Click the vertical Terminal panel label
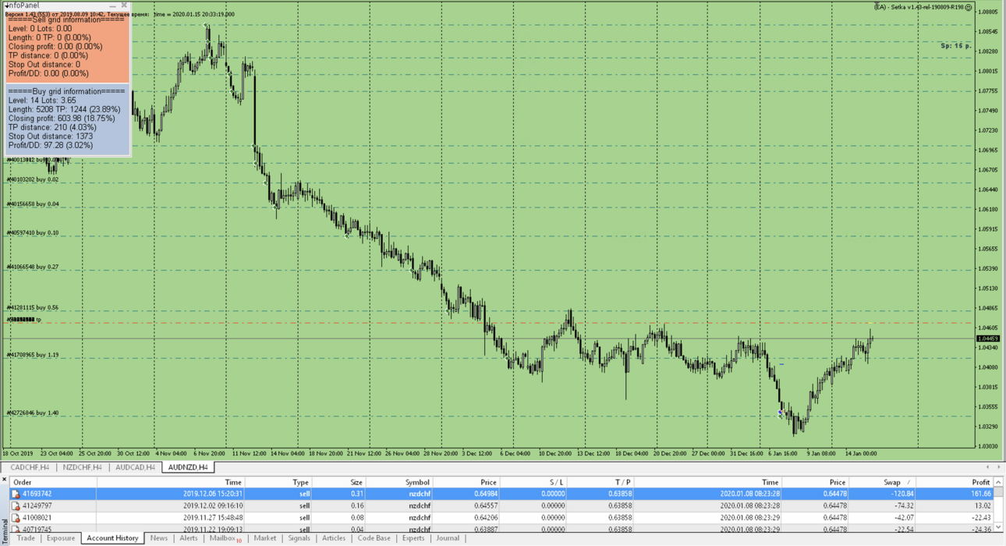Image resolution: width=1006 pixels, height=546 pixels. (4, 532)
